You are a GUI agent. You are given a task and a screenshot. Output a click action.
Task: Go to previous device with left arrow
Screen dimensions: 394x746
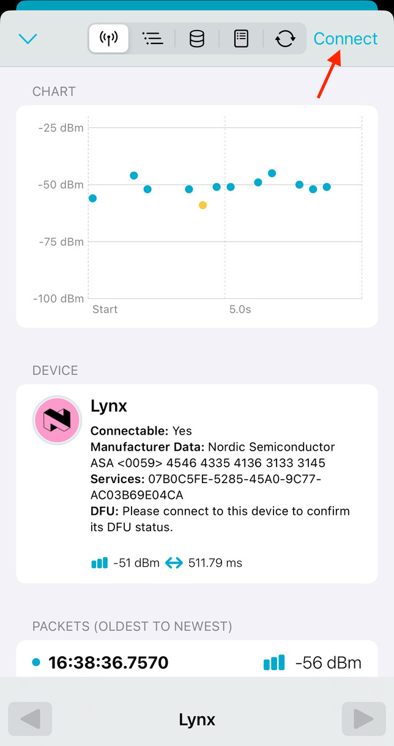click(30, 719)
